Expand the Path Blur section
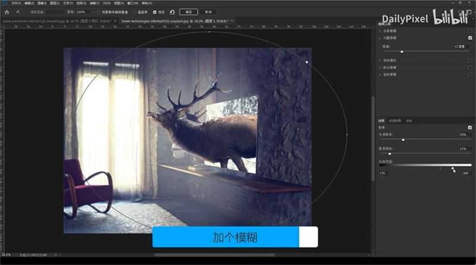The width and height of the screenshot is (476, 265). click(x=381, y=68)
